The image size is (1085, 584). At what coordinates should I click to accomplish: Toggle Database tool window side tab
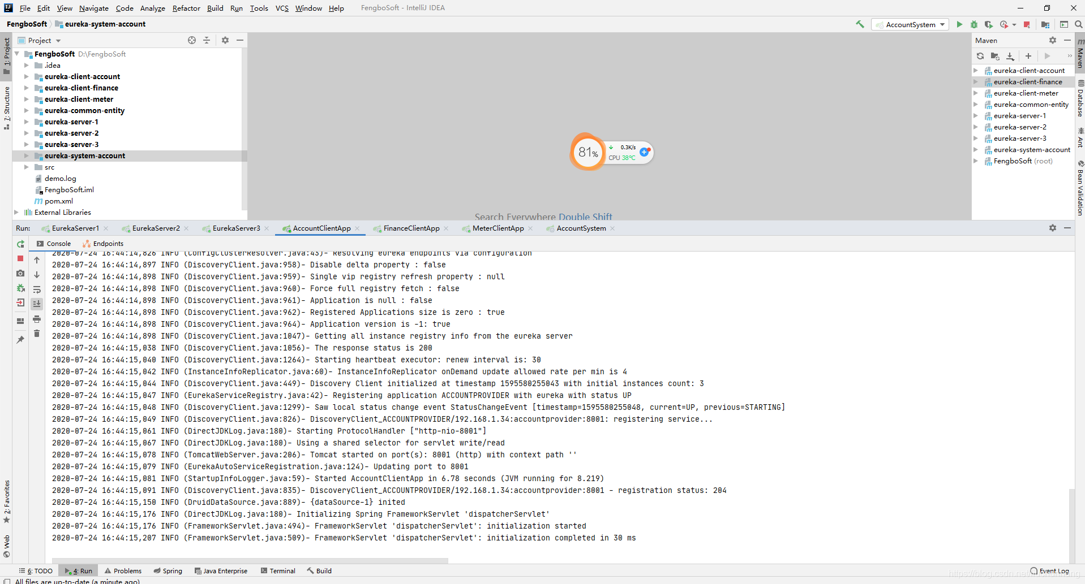1080,98
